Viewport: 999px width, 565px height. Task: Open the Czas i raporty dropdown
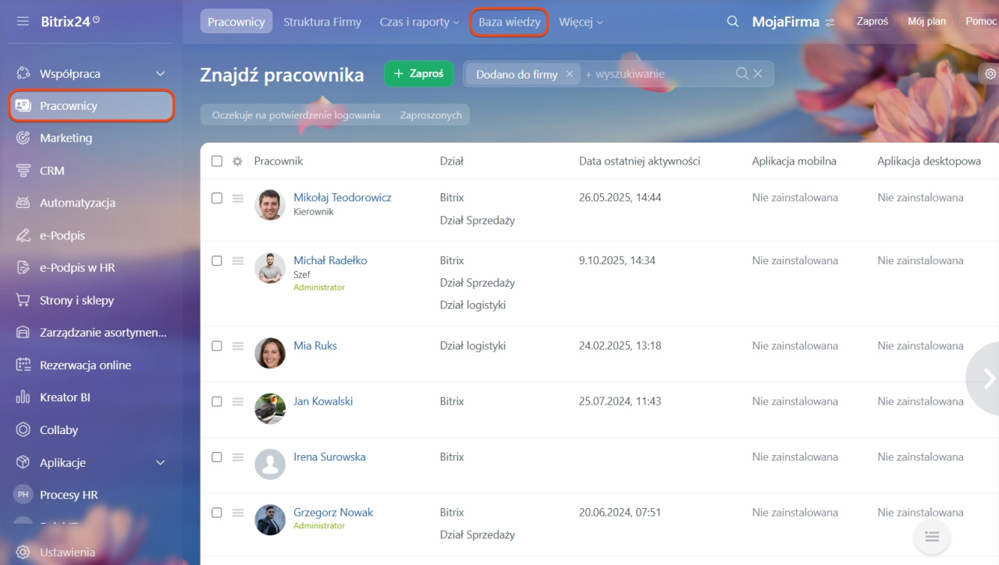pos(419,22)
